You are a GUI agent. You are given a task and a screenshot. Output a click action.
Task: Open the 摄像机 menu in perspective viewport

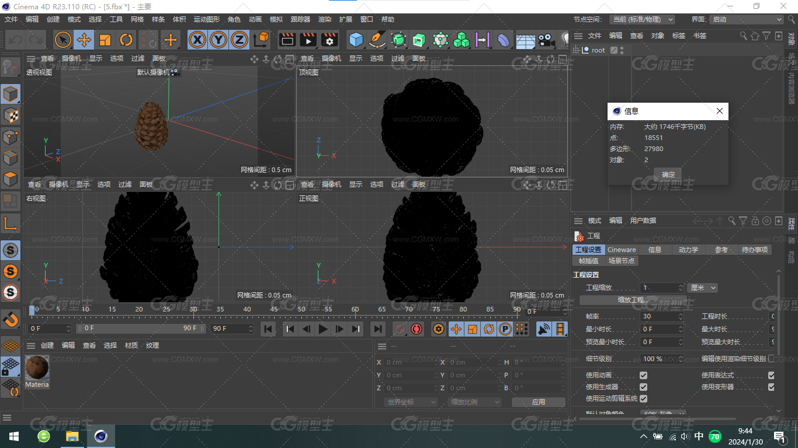[71, 58]
